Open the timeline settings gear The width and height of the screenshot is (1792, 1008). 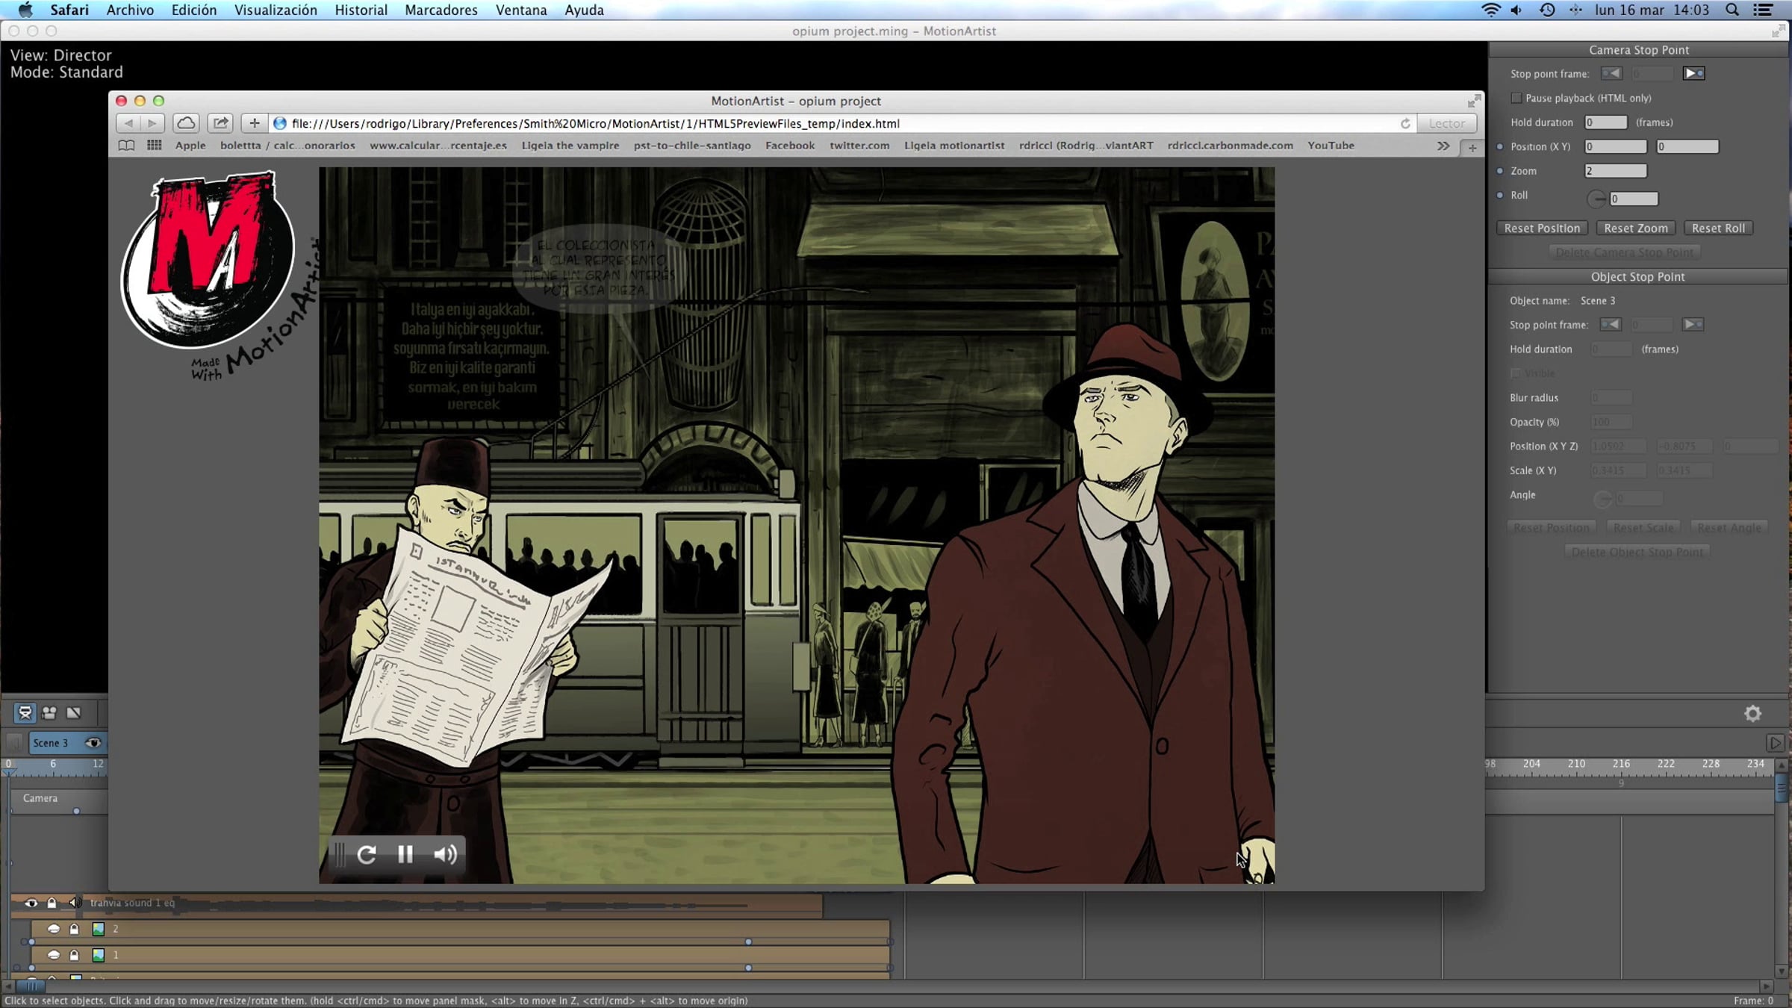tap(1752, 714)
